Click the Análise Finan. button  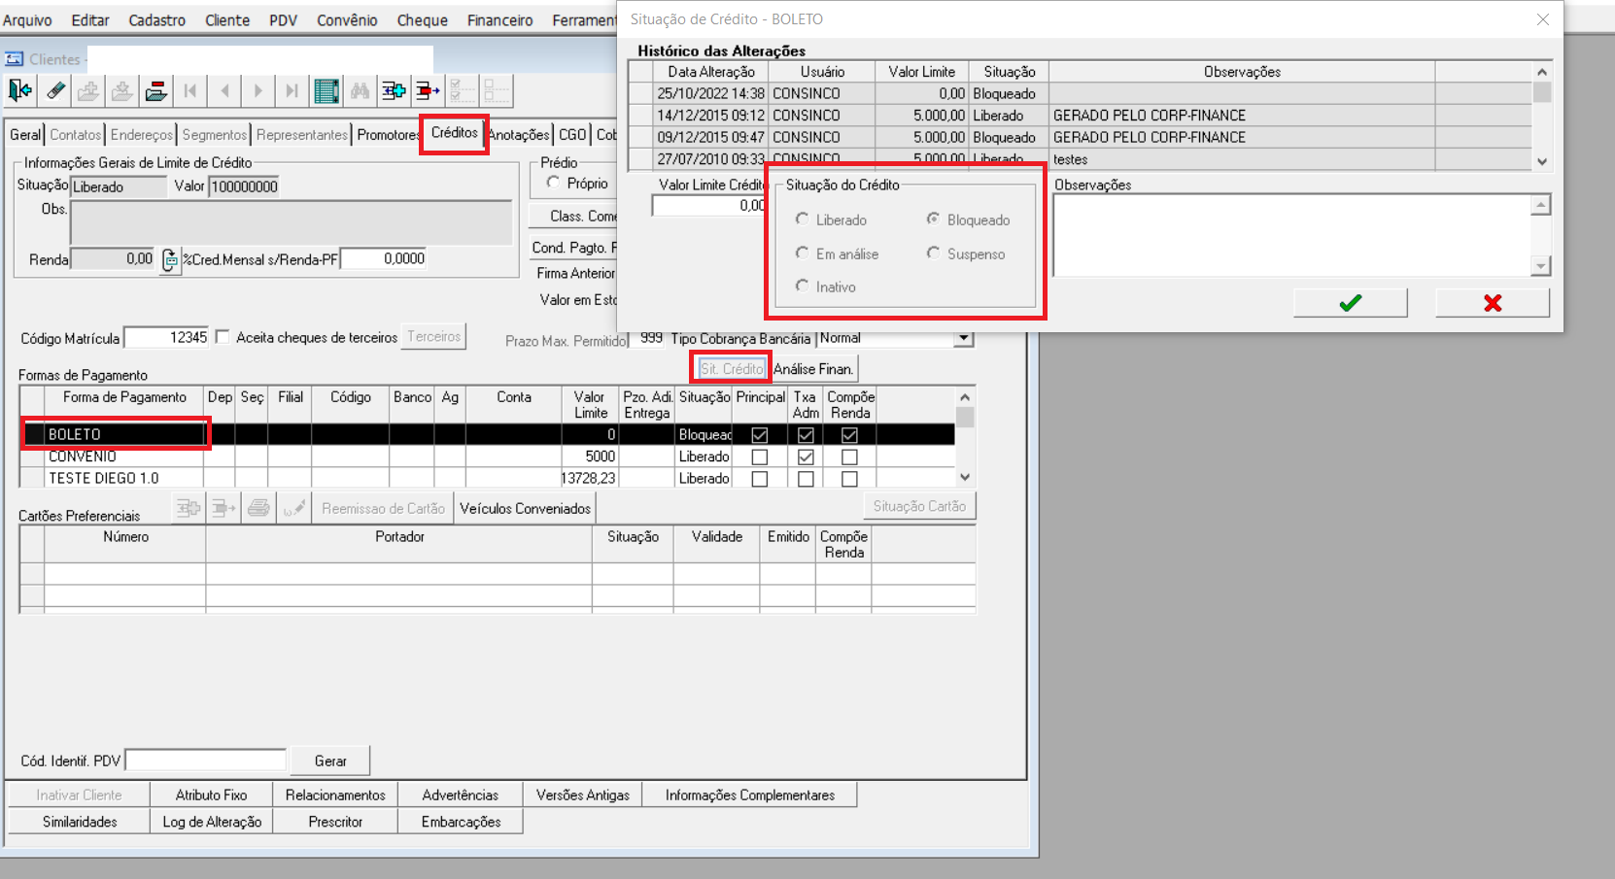click(x=813, y=369)
